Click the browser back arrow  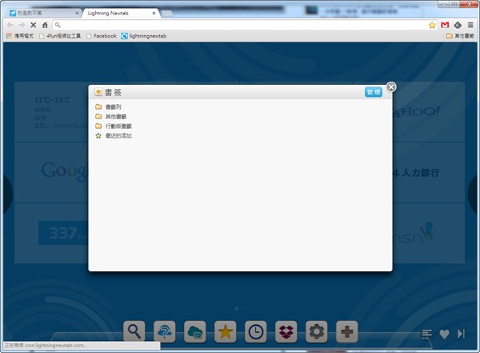click(10, 25)
